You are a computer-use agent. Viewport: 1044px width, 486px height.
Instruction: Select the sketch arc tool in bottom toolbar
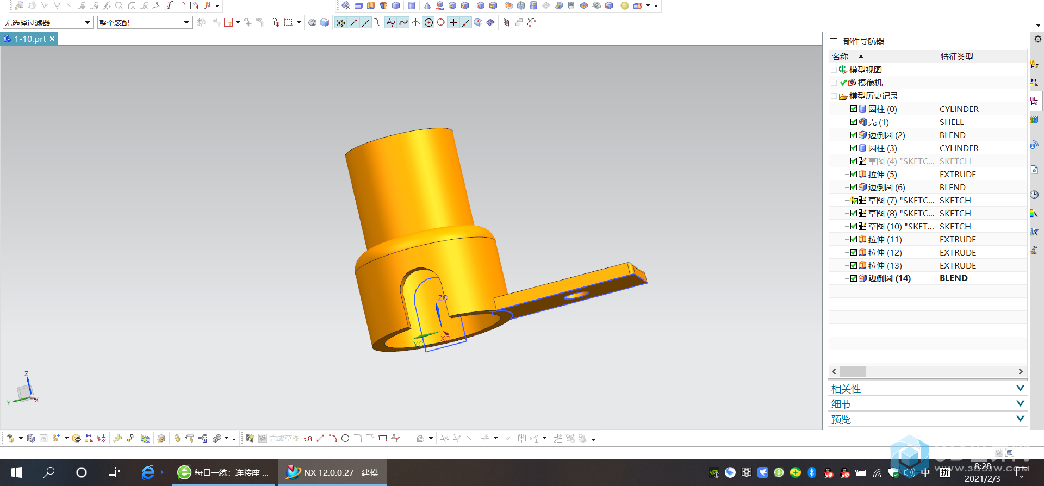pyautogui.click(x=332, y=438)
